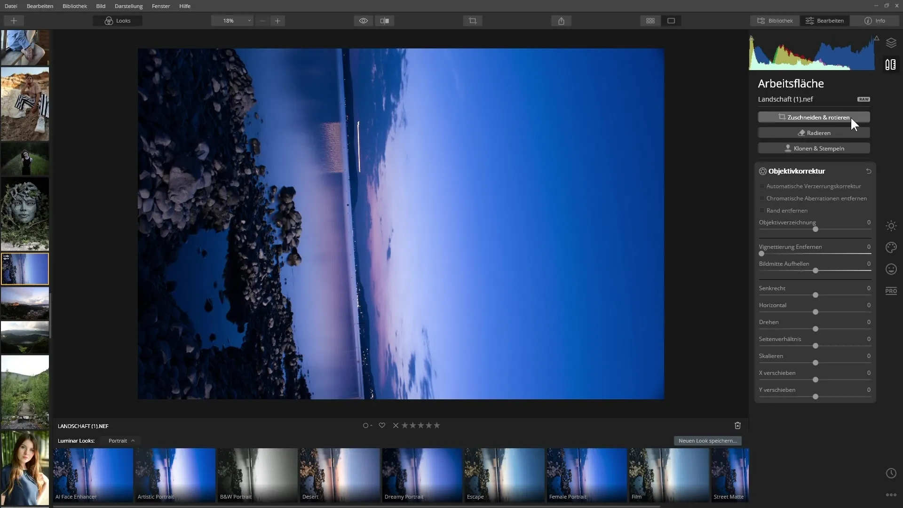Image resolution: width=903 pixels, height=508 pixels.
Task: Click Neuen Look speichern button
Action: [707, 441]
